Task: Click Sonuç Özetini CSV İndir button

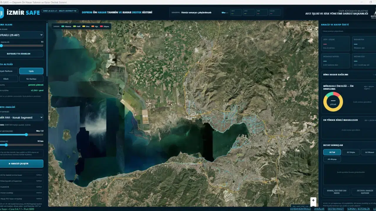Action: coord(337,192)
